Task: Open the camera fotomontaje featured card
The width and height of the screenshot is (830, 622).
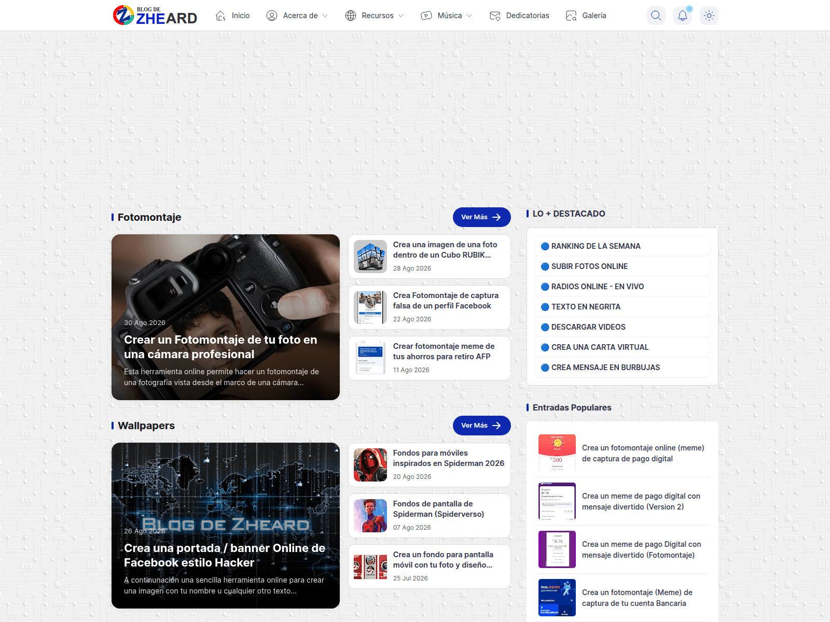Action: tap(226, 317)
